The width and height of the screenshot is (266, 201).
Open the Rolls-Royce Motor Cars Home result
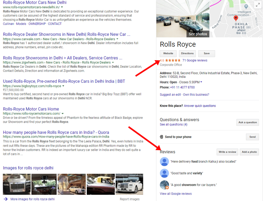(31, 109)
